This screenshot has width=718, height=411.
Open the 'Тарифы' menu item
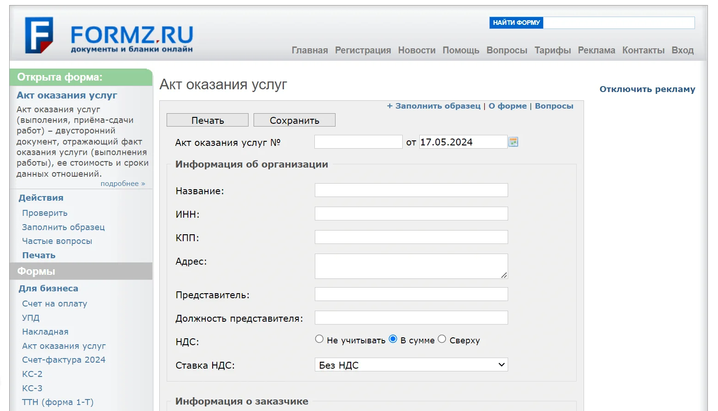(552, 50)
